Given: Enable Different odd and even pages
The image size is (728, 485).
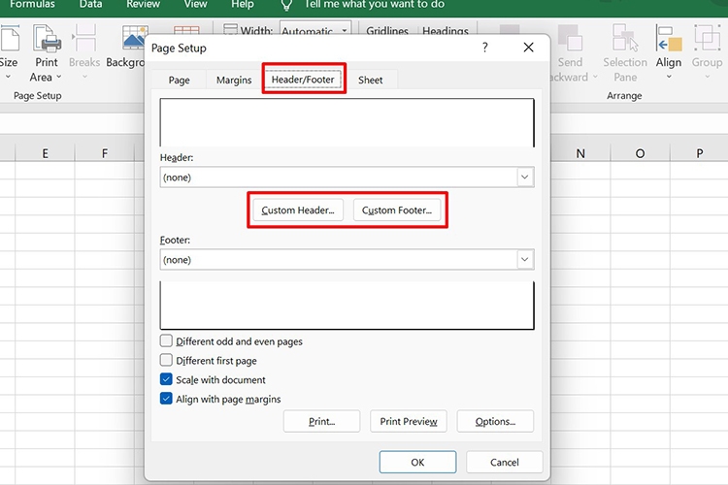Looking at the screenshot, I should point(166,341).
